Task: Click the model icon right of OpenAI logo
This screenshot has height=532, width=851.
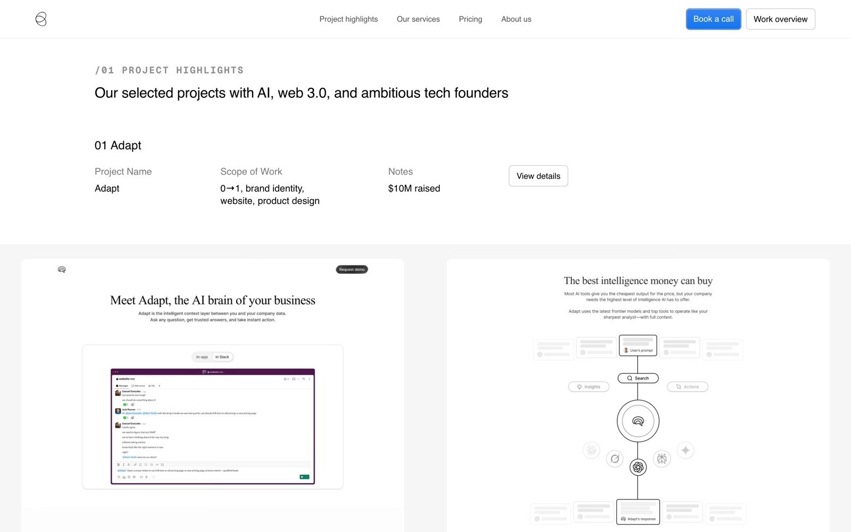Action: coord(662,459)
